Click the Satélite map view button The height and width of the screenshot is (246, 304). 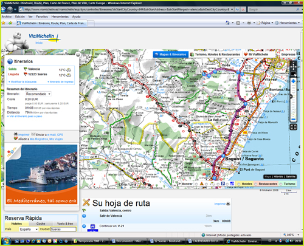point(291,177)
